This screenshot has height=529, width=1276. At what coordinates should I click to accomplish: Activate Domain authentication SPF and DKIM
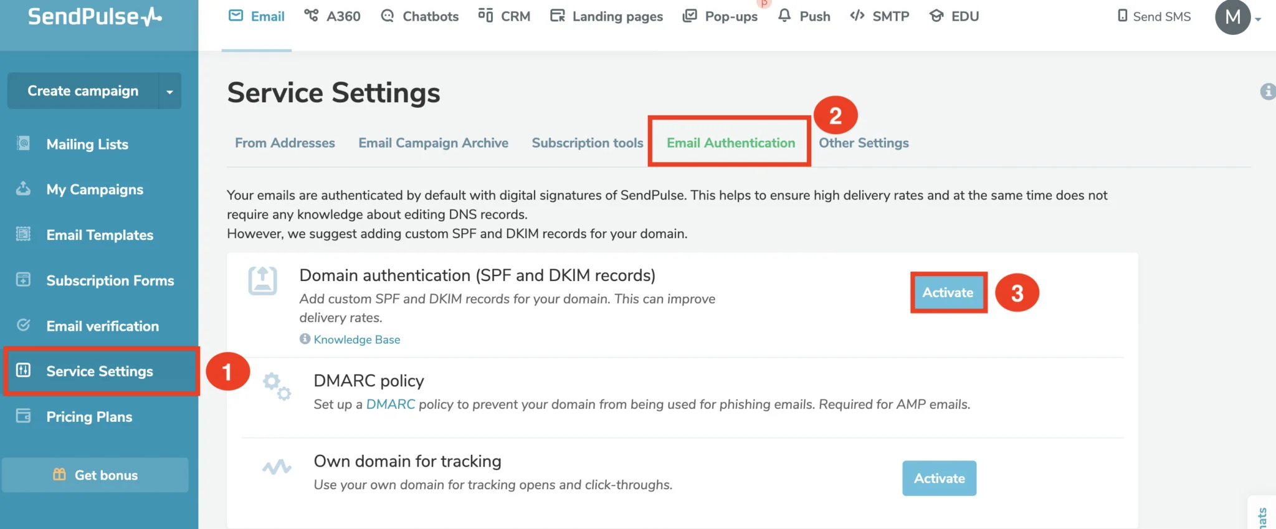948,292
